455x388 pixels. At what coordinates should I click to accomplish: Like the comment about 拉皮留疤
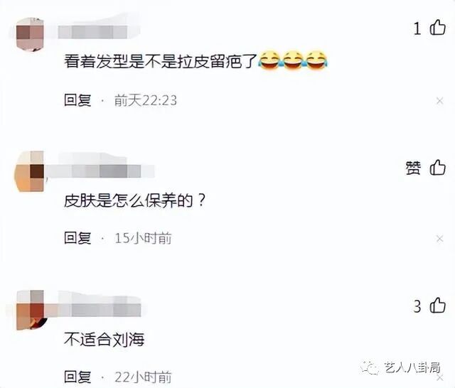click(438, 28)
